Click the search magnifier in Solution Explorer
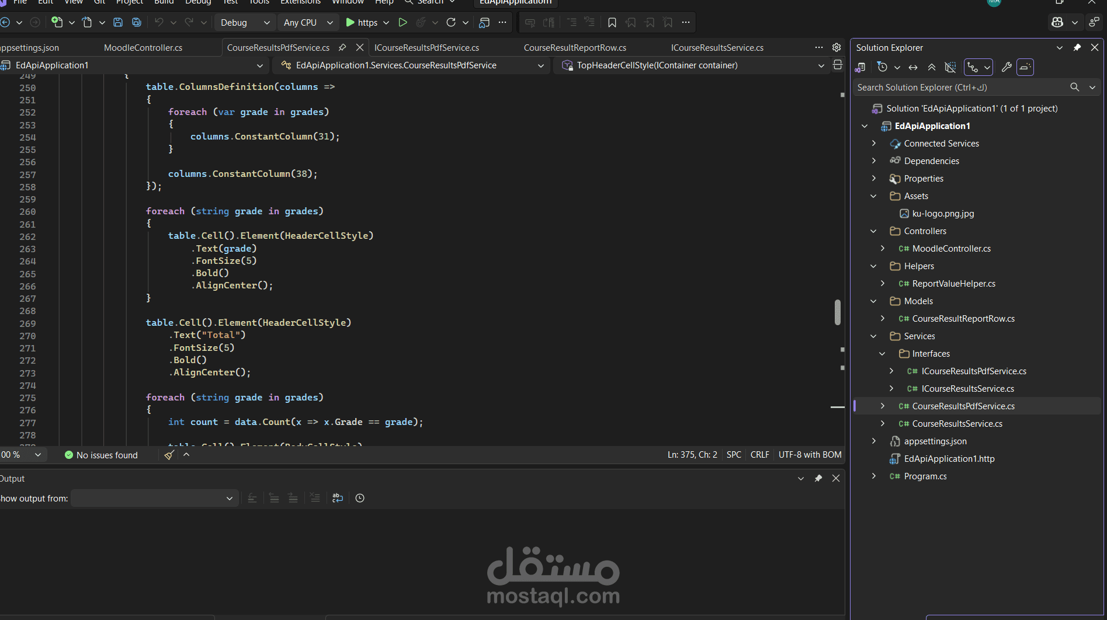The image size is (1107, 620). pos(1075,87)
